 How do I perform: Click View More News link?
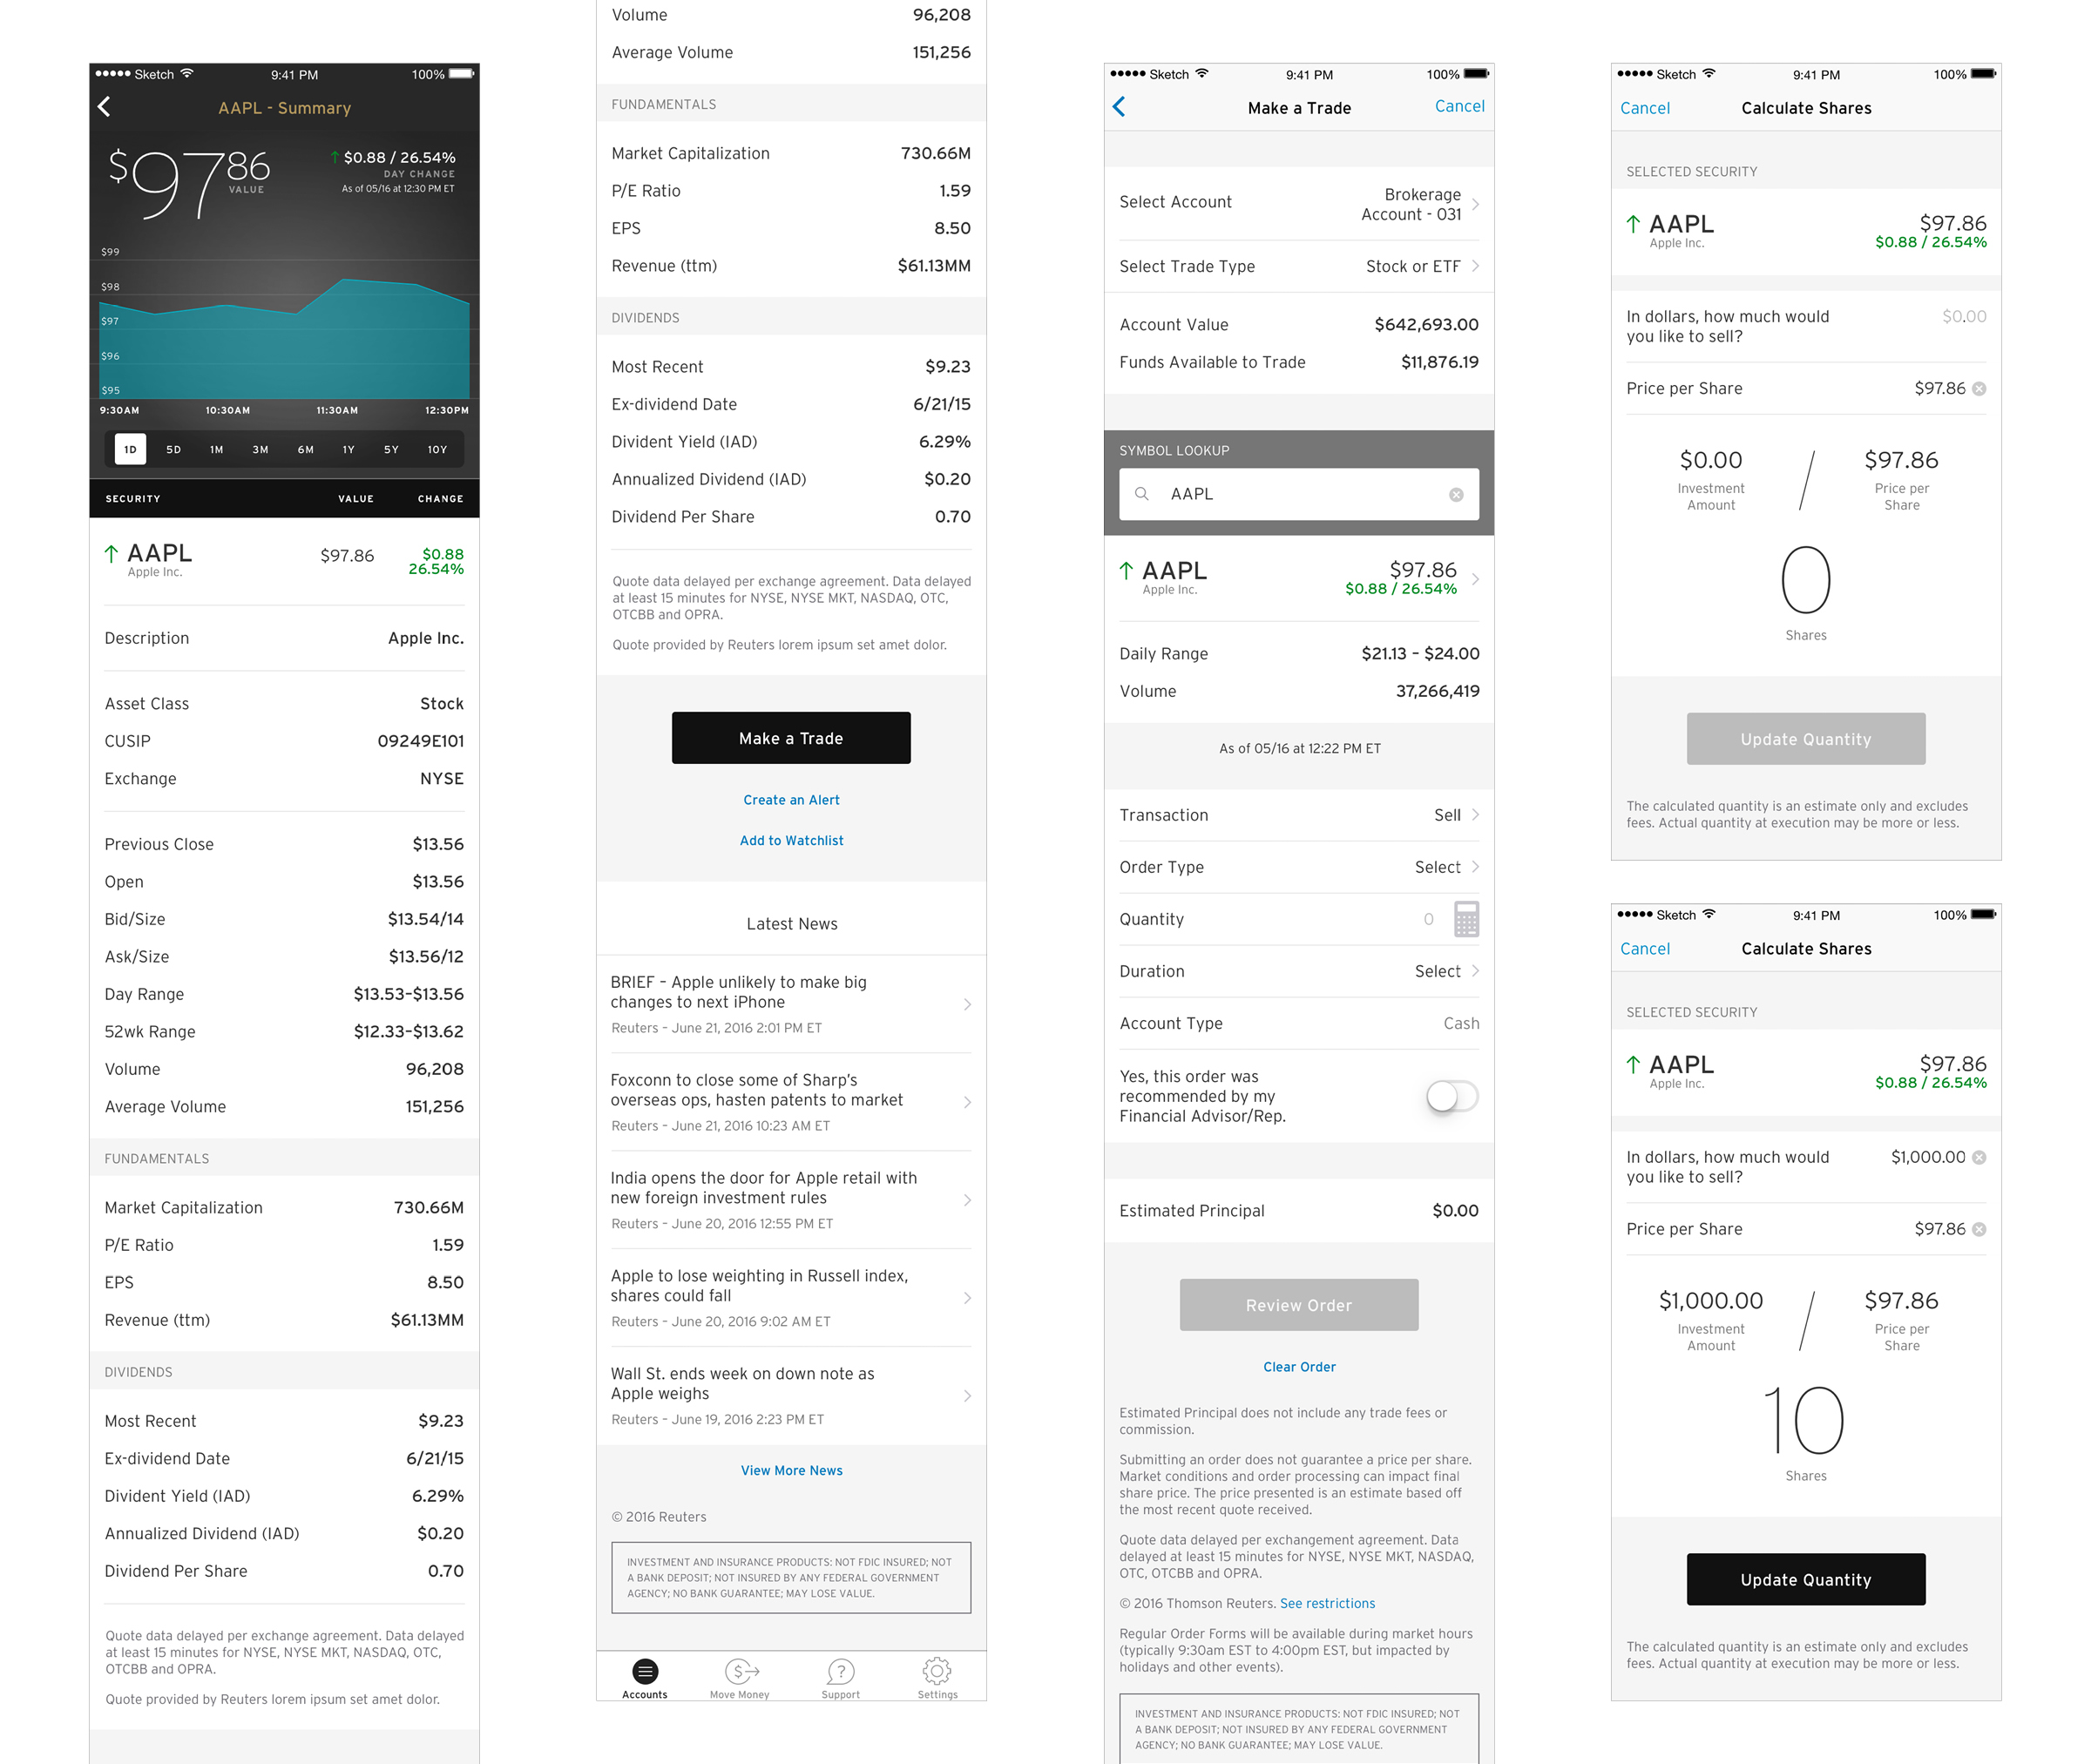791,1471
